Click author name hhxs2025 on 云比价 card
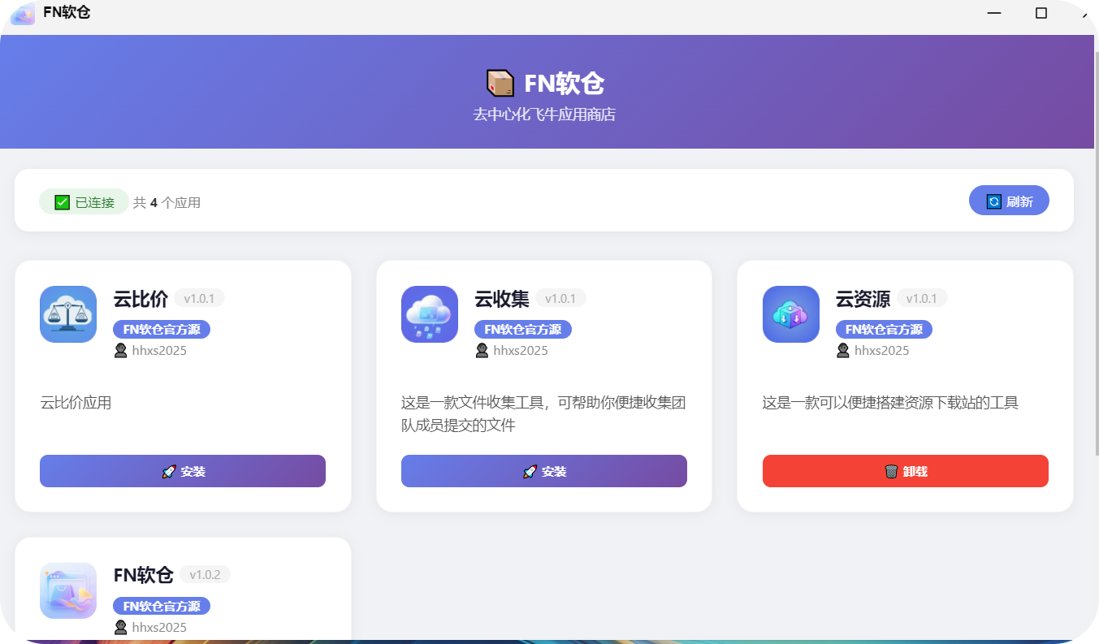This screenshot has height=644, width=1099. [x=159, y=351]
